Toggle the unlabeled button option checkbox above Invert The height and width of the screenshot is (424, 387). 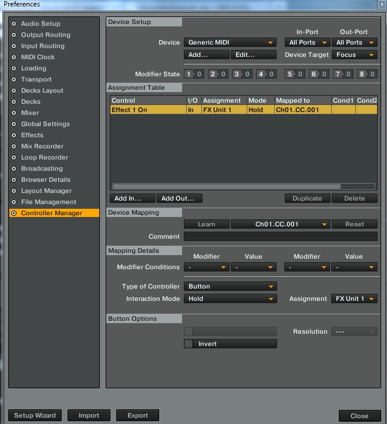coord(189,331)
